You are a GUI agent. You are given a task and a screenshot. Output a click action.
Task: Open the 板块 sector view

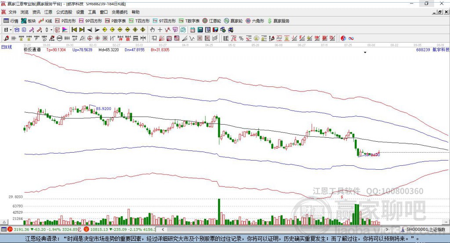[x=29, y=21]
